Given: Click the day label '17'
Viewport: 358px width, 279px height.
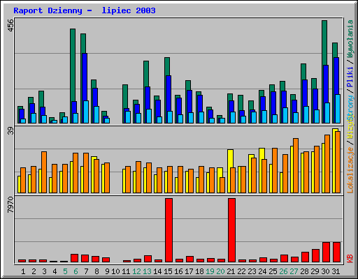Looking at the screenshot, I should 189,271.
